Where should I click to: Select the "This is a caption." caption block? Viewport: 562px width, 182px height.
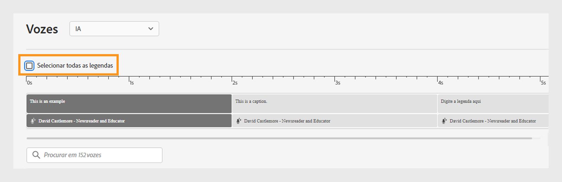point(334,103)
